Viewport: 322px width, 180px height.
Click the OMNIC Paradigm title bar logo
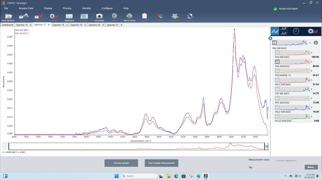click(3, 3)
